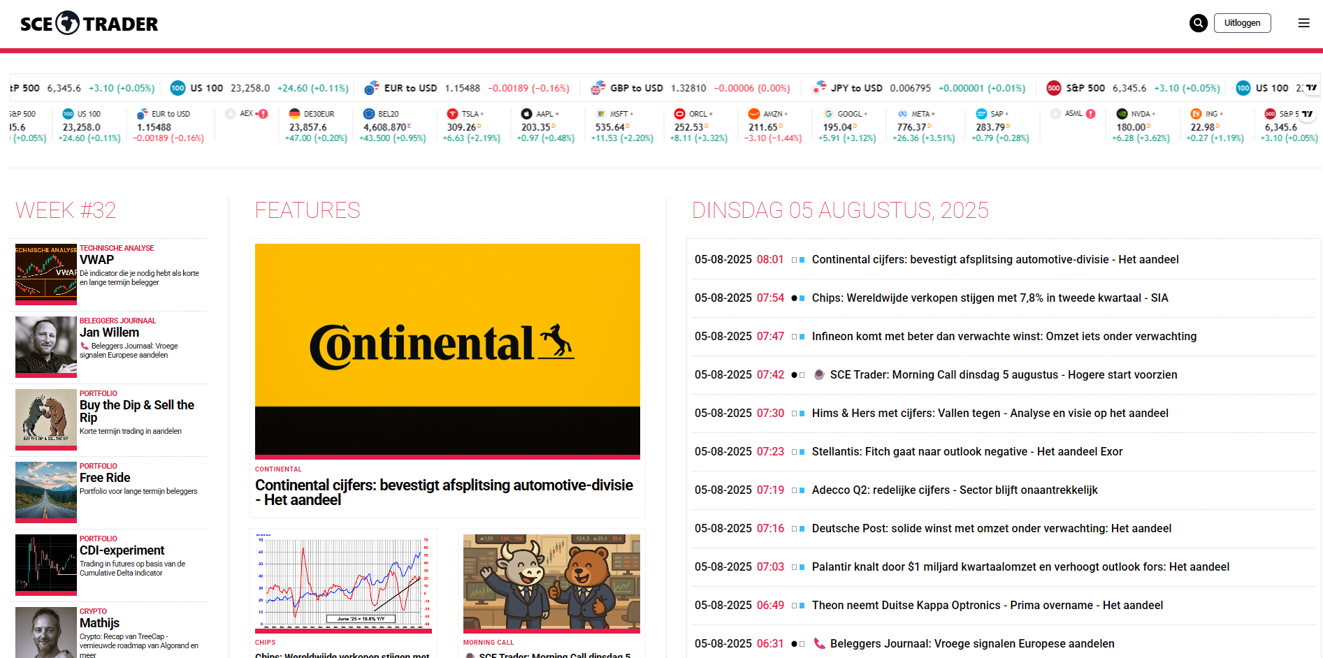The width and height of the screenshot is (1323, 658).
Task: Open the Buy the Dip & Sell the Rip article
Action: (137, 411)
